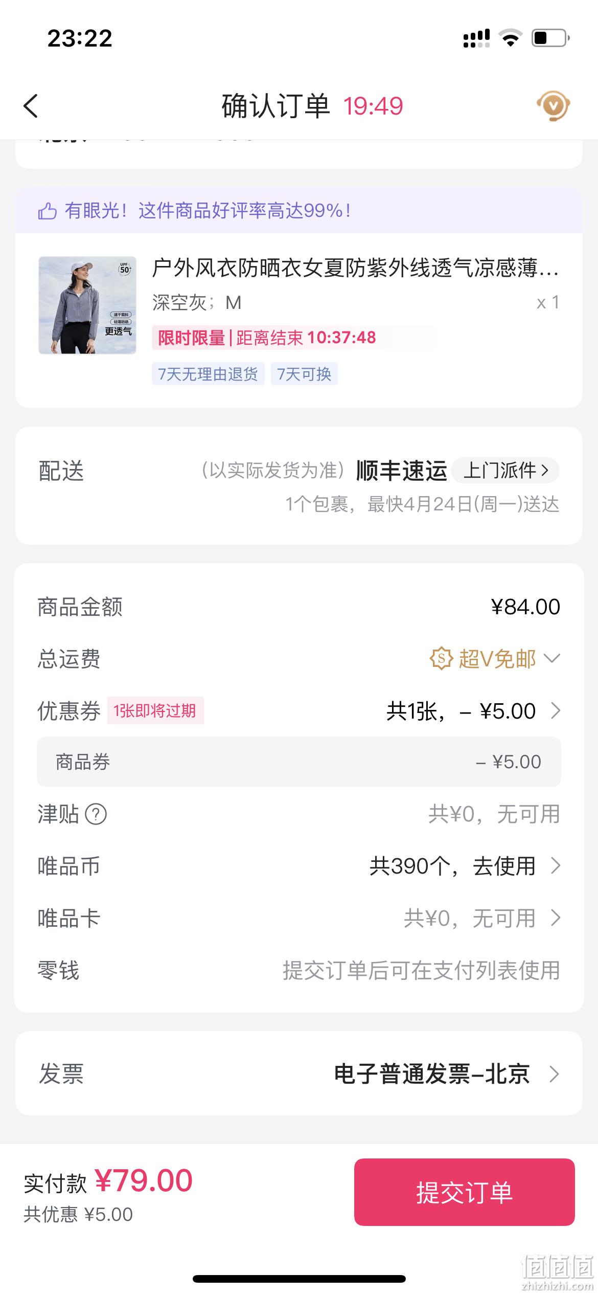
Task: Tap the product title 户外风衣防晒衣
Action: click(x=355, y=268)
